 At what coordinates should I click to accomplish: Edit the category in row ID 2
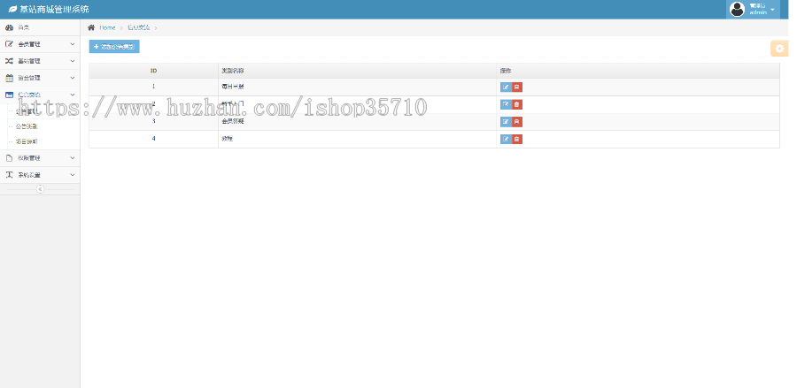506,104
